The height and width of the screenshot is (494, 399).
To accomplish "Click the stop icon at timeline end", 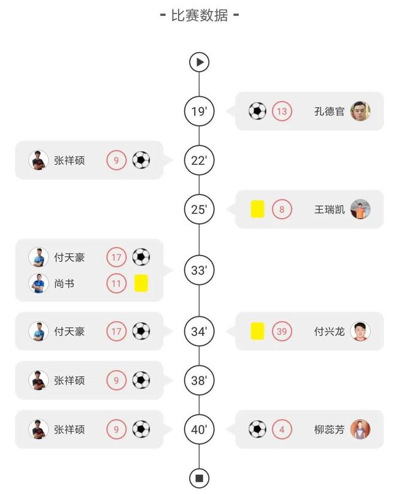I will [x=199, y=477].
